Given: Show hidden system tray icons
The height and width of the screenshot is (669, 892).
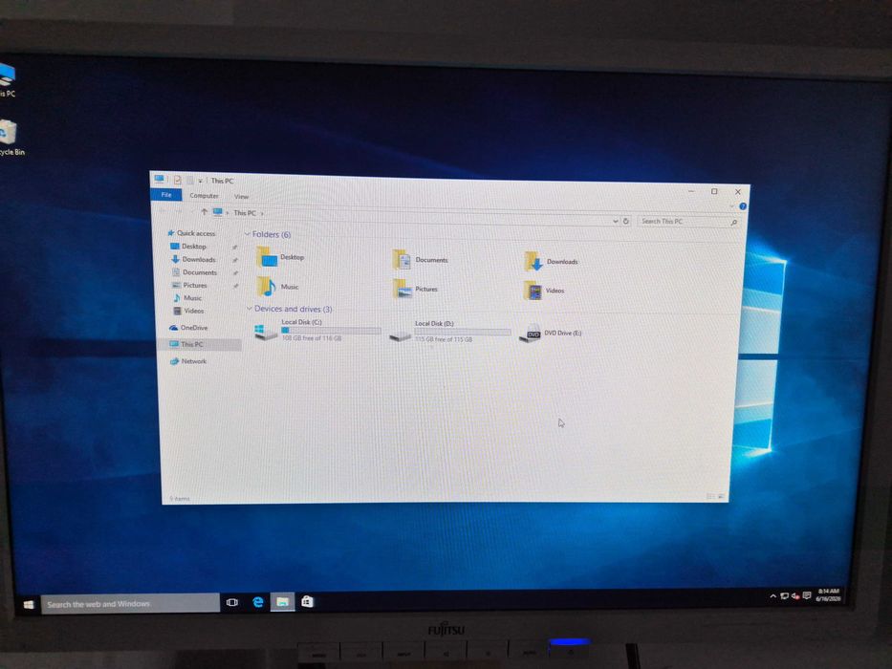Looking at the screenshot, I should [772, 595].
